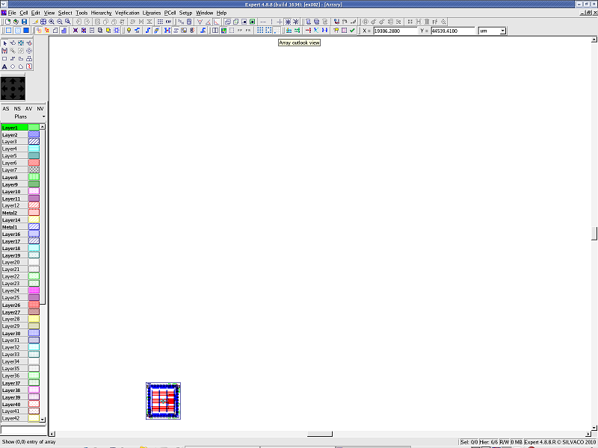This screenshot has height=448, width=598.
Task: Click the Layer6 red color swatch
Action: click(34, 163)
